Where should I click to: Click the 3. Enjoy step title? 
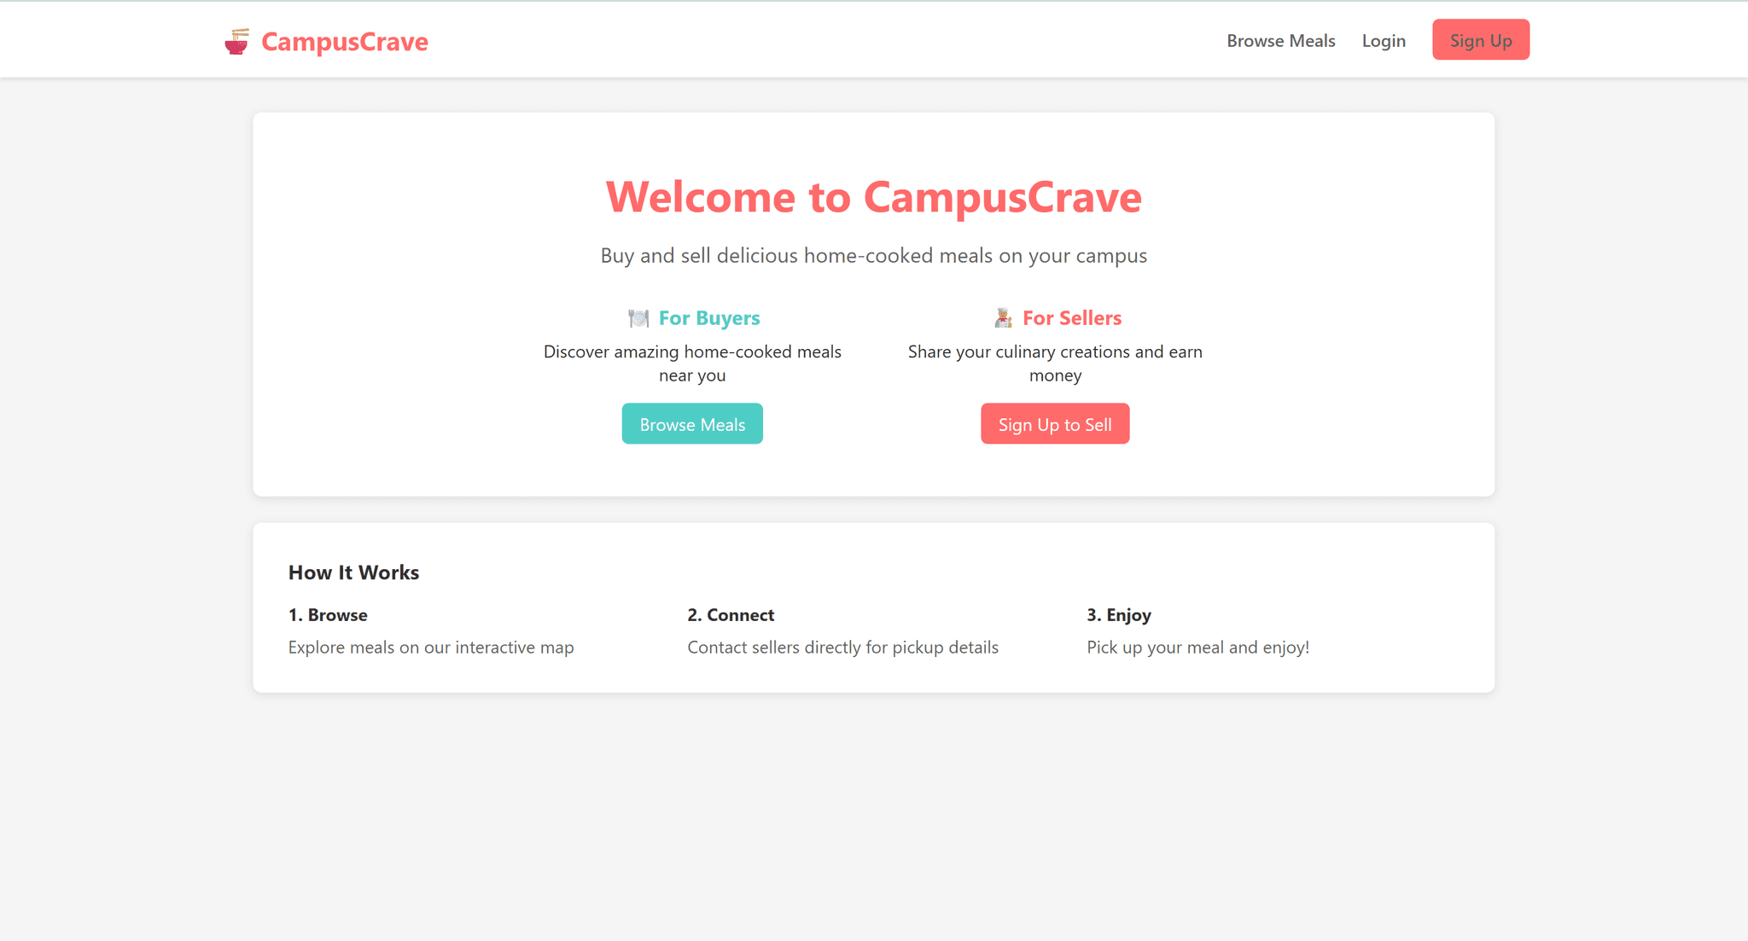point(1118,615)
